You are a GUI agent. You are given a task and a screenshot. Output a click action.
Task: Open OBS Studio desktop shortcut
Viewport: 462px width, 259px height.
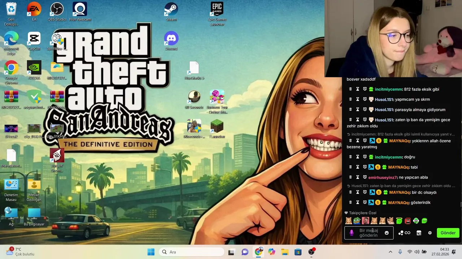tap(57, 12)
